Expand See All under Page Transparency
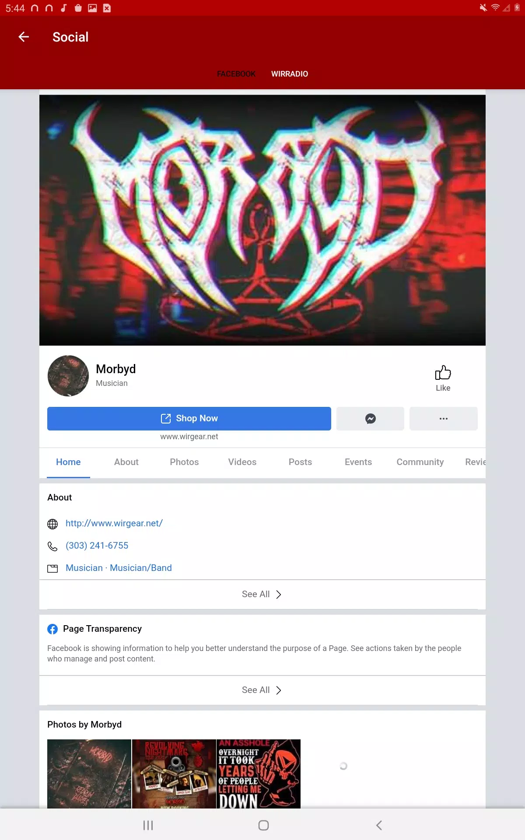The height and width of the screenshot is (840, 525). click(x=262, y=690)
